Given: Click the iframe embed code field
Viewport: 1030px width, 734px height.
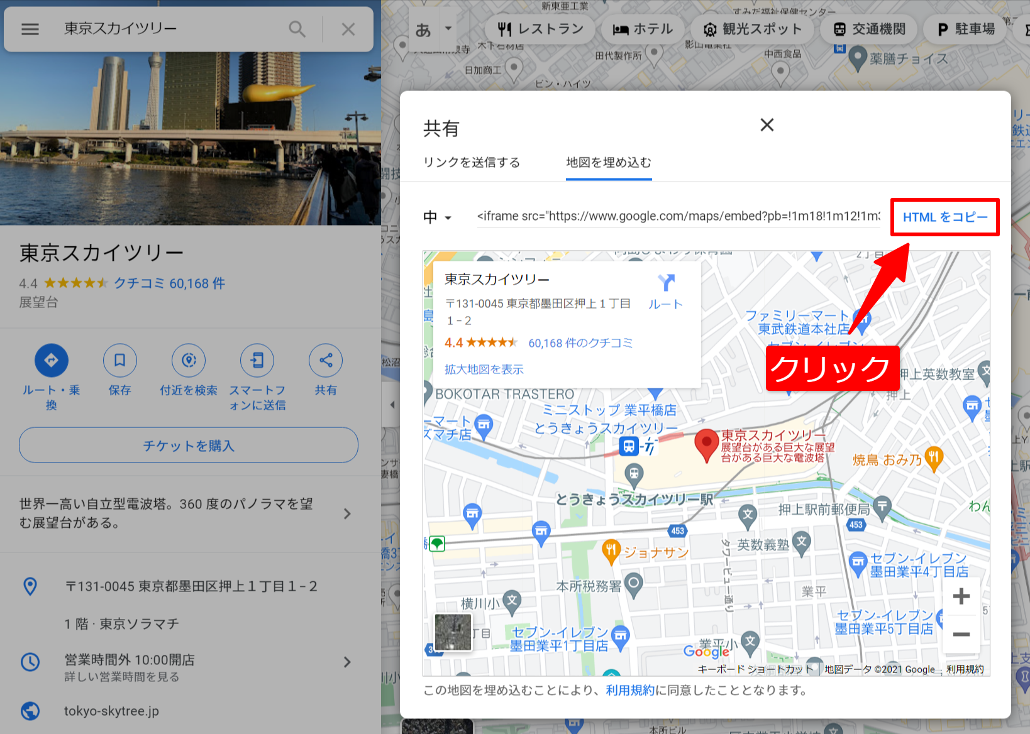Looking at the screenshot, I should coord(679,216).
